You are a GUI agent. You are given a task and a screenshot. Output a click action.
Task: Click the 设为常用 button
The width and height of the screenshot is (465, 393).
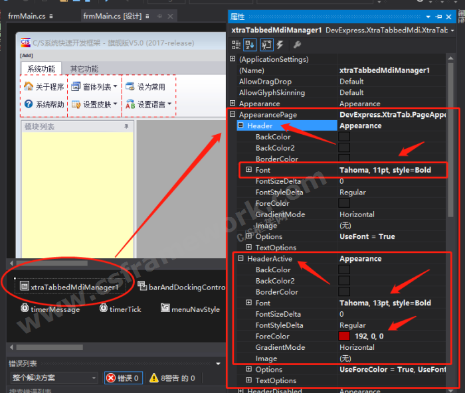coord(145,87)
